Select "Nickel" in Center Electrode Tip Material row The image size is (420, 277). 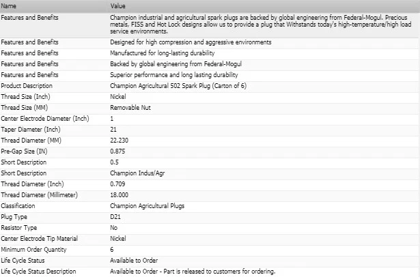(118, 239)
